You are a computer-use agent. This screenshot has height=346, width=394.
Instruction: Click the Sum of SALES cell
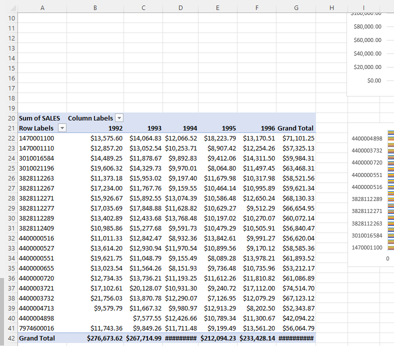click(x=39, y=118)
